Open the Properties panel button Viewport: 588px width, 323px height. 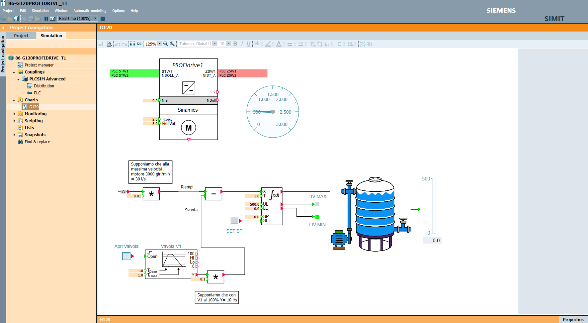coord(573,319)
